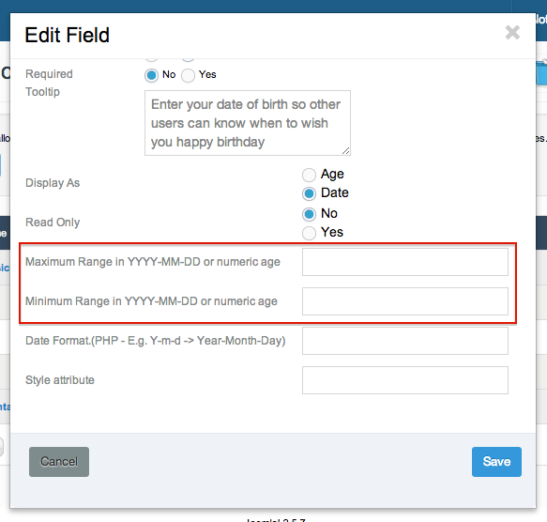This screenshot has height=522, width=547.
Task: Click the blue folder icon behind dialog
Action: [541, 71]
